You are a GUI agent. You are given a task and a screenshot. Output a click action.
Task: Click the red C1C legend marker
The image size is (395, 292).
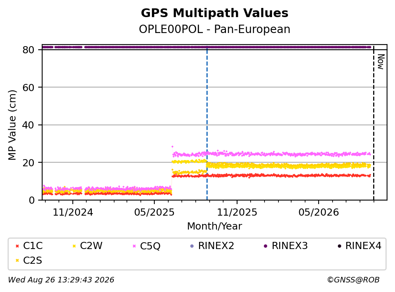tap(17, 246)
